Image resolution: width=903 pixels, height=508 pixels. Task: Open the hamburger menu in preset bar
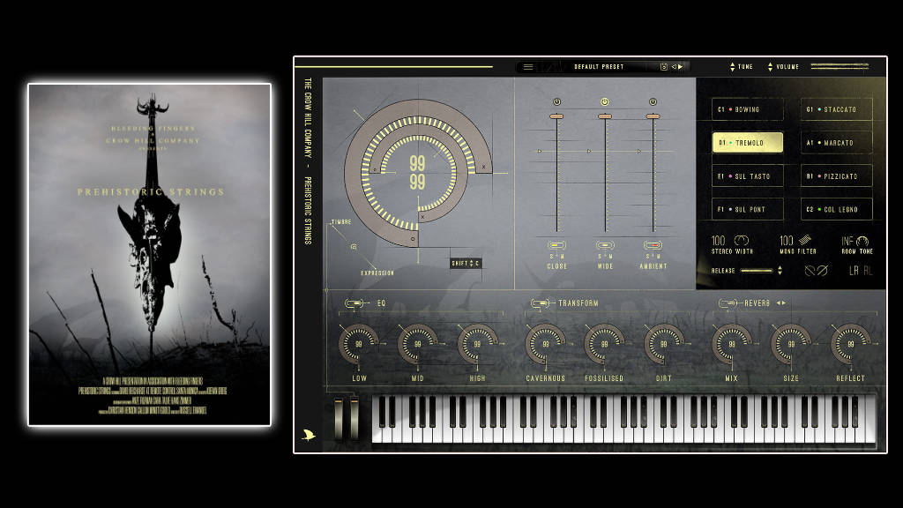(528, 66)
